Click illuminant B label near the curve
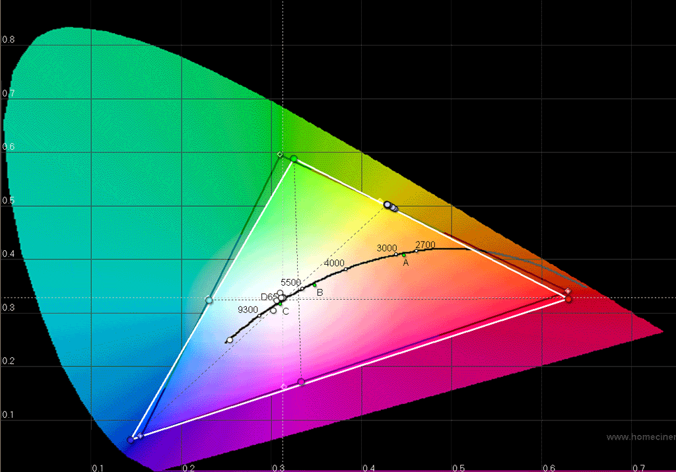The image size is (676, 472). 320,292
